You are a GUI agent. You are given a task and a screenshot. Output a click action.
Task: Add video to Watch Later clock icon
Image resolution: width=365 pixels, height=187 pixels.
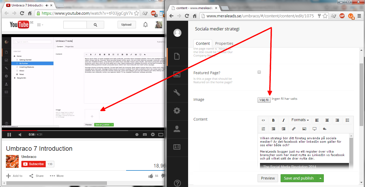point(137,135)
